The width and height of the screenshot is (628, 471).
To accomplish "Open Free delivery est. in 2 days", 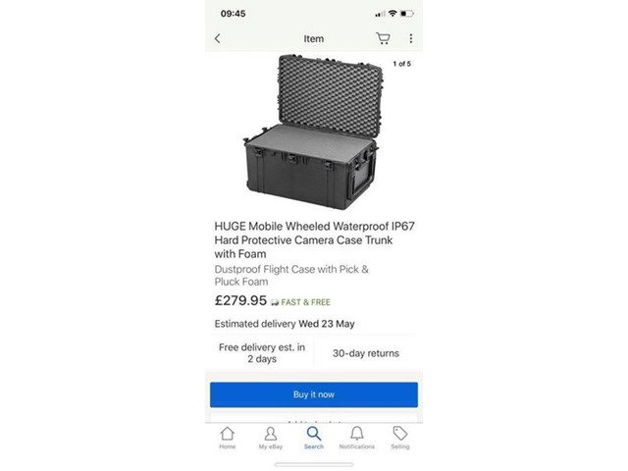I will tap(262, 353).
